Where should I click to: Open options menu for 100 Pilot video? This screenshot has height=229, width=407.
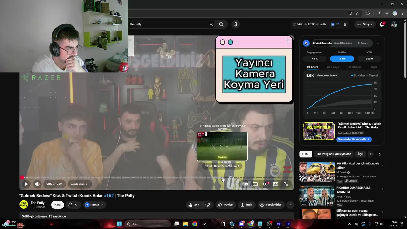pyautogui.click(x=383, y=164)
